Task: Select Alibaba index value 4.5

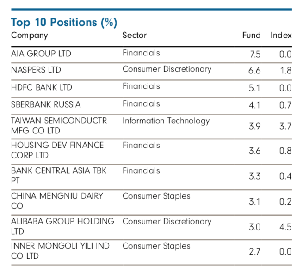Action: pos(285,227)
